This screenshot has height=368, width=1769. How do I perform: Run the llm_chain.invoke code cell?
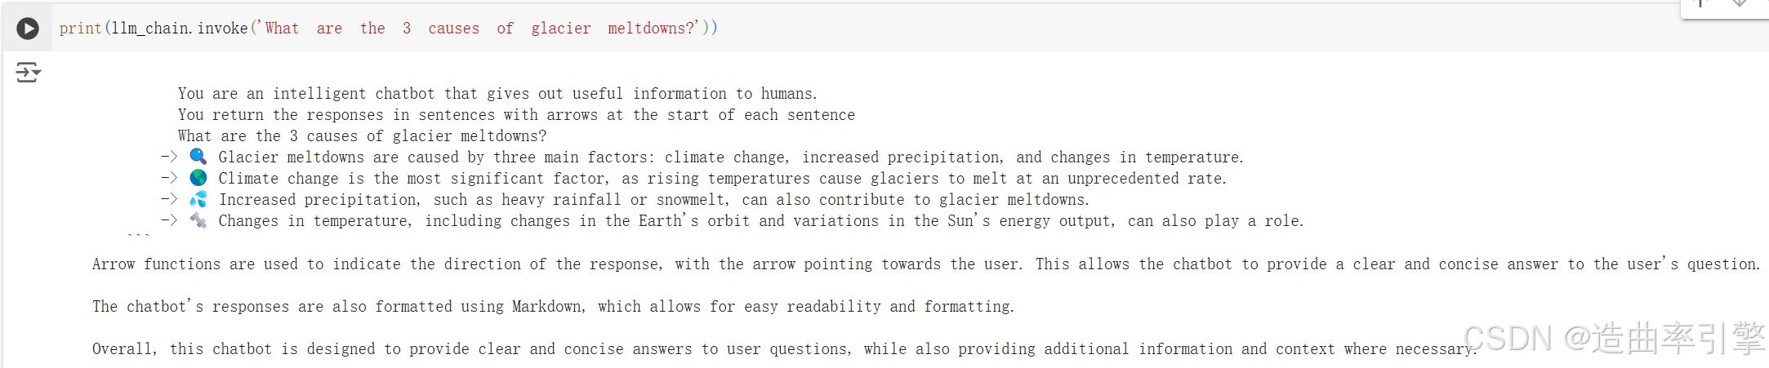[28, 29]
